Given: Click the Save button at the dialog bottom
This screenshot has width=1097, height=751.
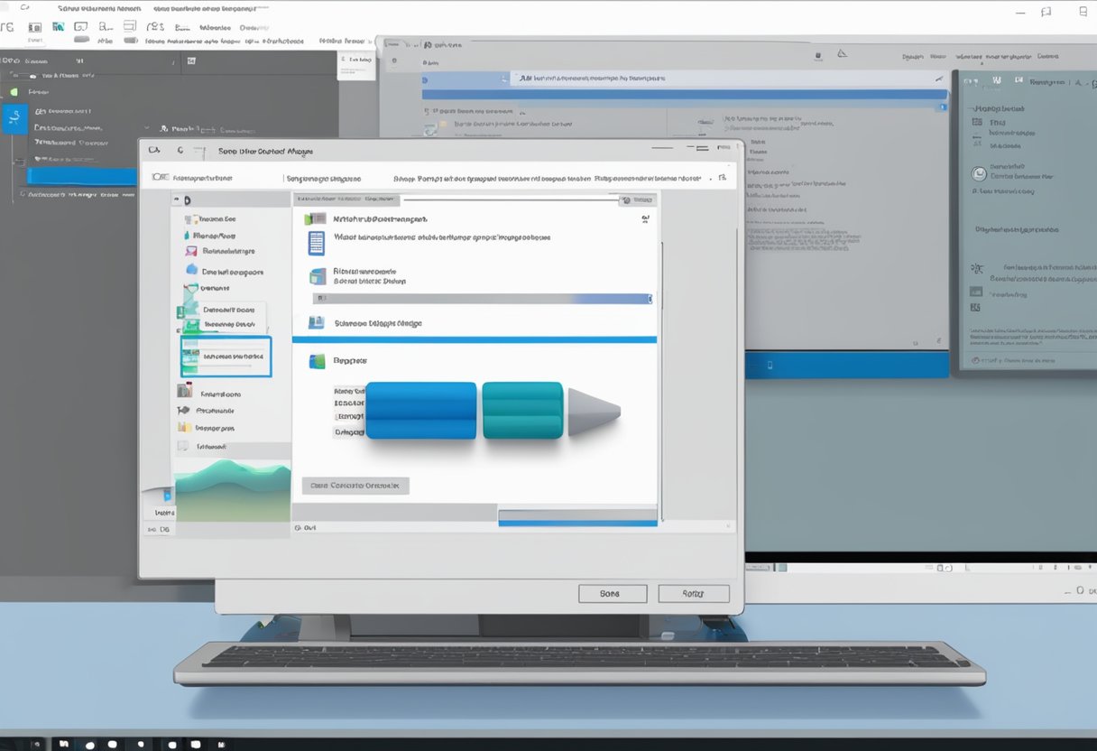Looking at the screenshot, I should (613, 593).
